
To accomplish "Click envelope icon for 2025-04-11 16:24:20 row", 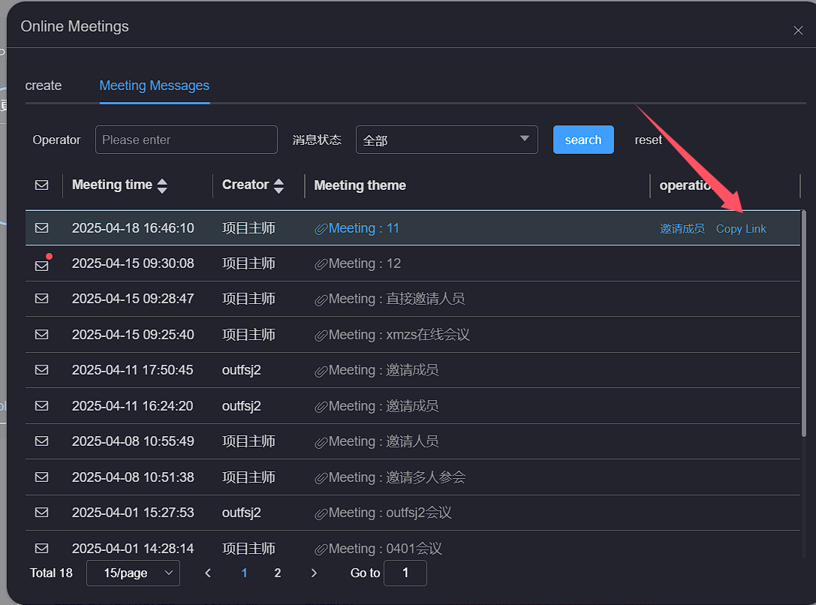I will pyautogui.click(x=41, y=406).
